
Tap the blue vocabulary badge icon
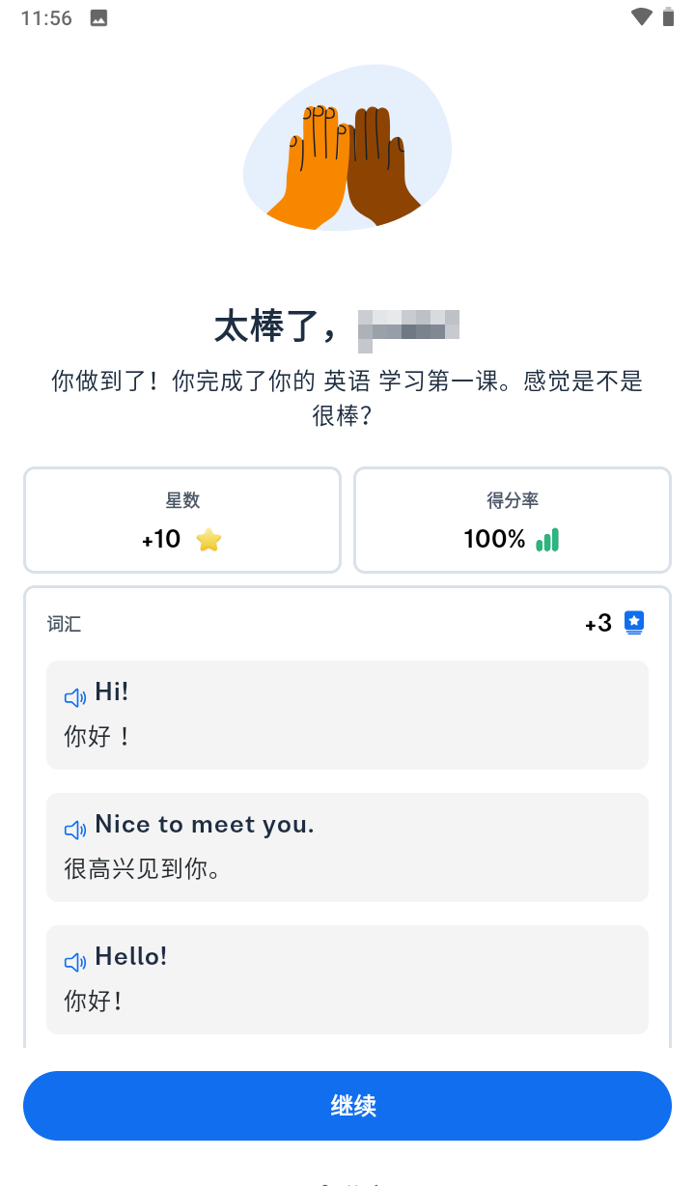tap(634, 623)
